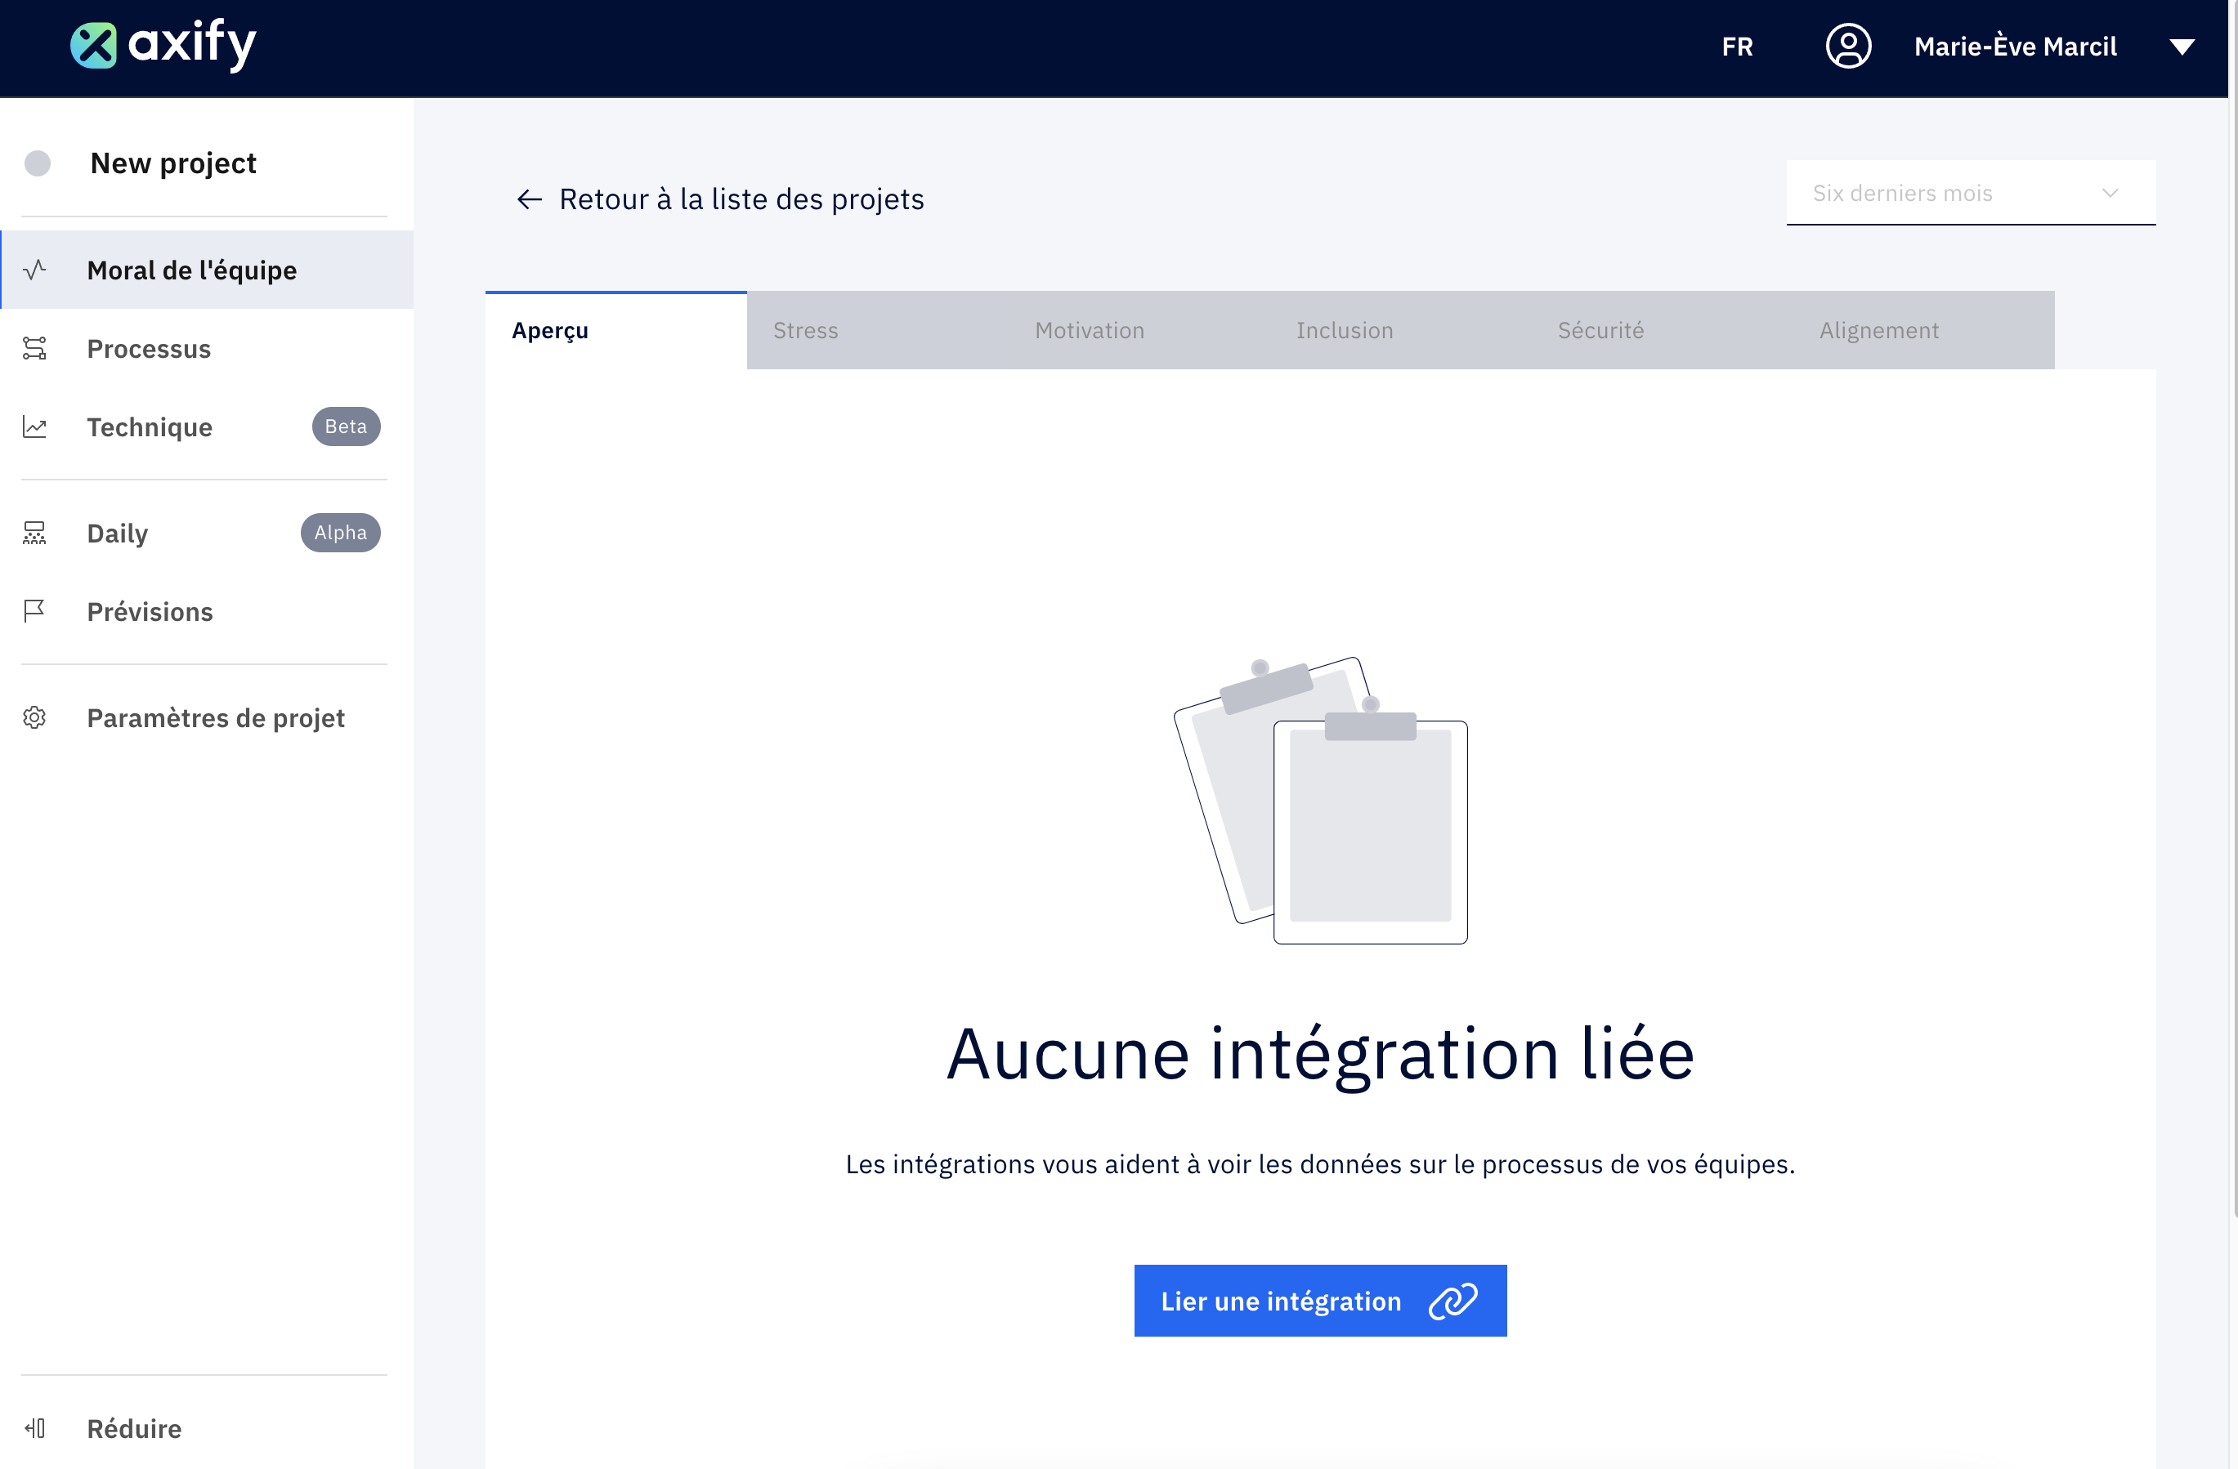Click the Technique chart icon
Screen dimensions: 2238x1469
[x=35, y=427]
